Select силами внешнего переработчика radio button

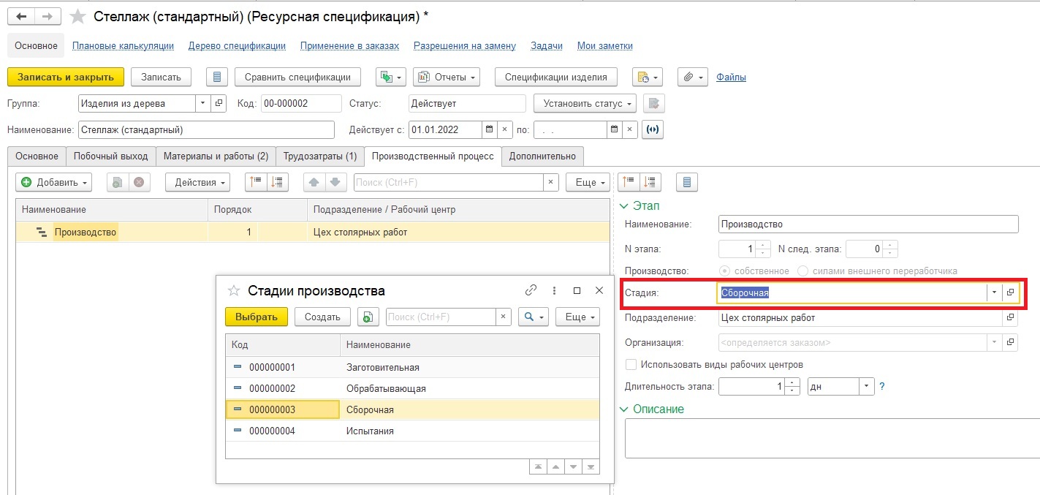tap(802, 271)
